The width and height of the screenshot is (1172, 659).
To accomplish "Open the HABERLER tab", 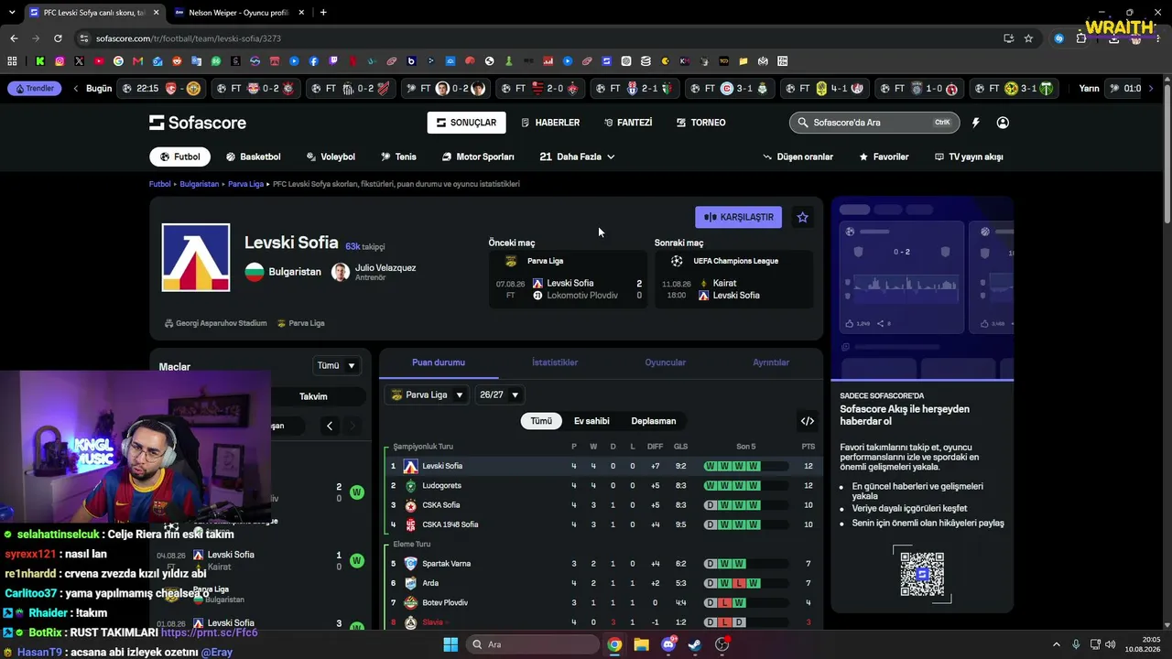I will click(x=550, y=123).
